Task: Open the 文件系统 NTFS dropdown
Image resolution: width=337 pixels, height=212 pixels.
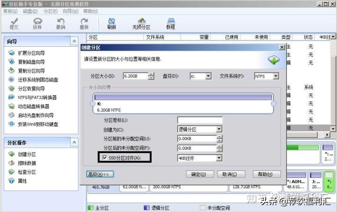Action: [276, 76]
